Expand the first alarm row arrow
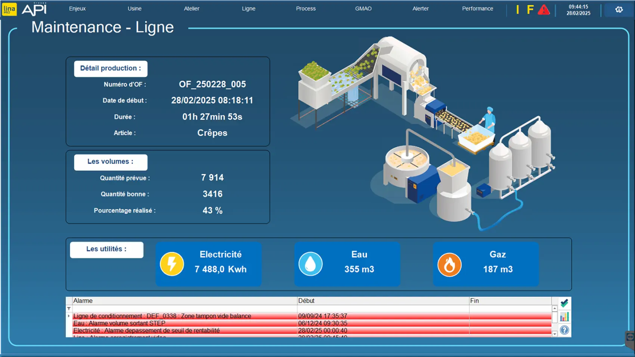This screenshot has width=635, height=357. [x=69, y=316]
